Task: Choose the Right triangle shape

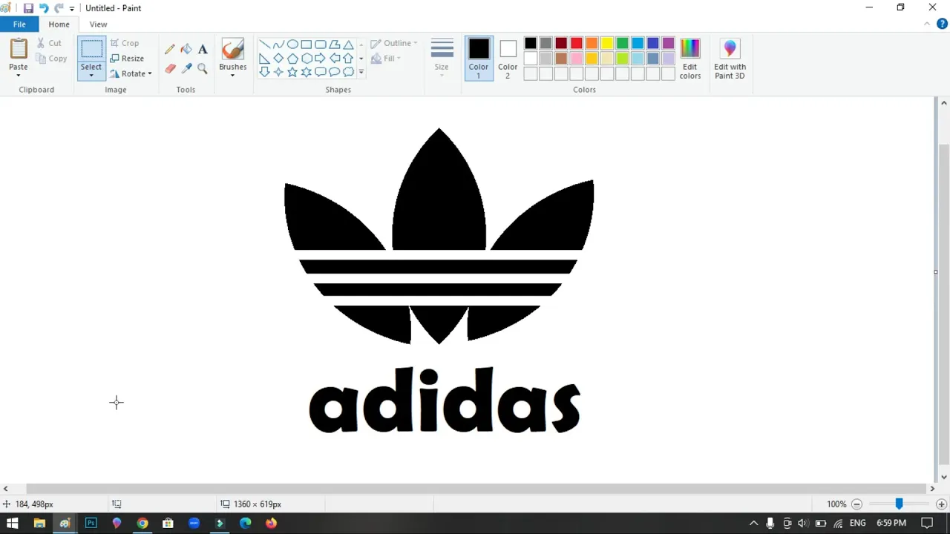Action: pyautogui.click(x=264, y=59)
